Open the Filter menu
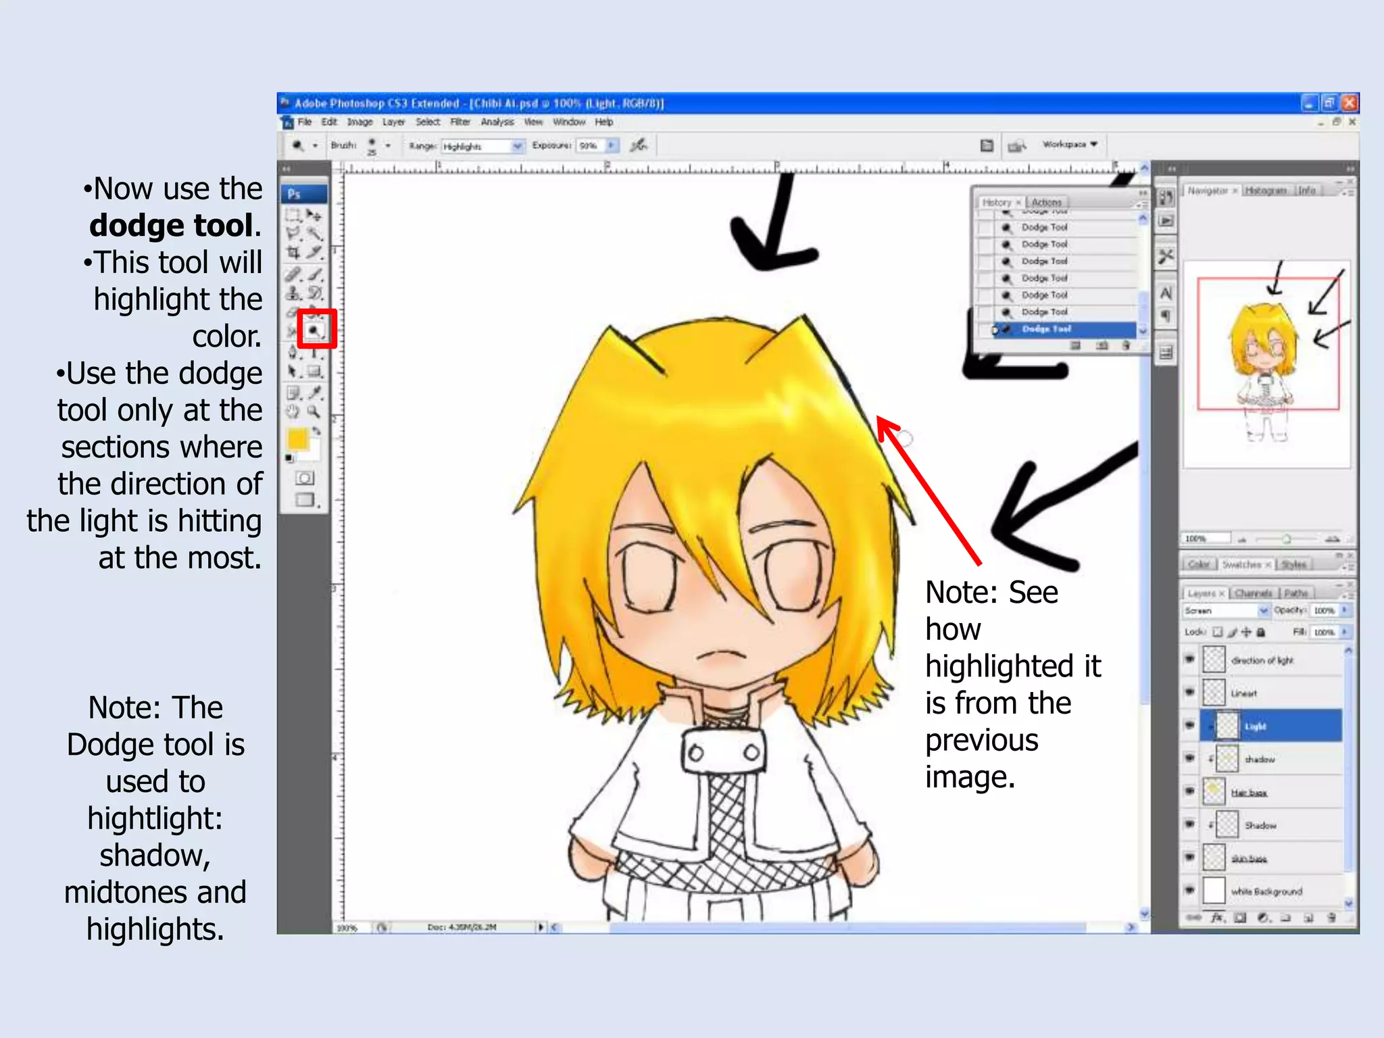Viewport: 1384px width, 1038px height. (x=460, y=122)
